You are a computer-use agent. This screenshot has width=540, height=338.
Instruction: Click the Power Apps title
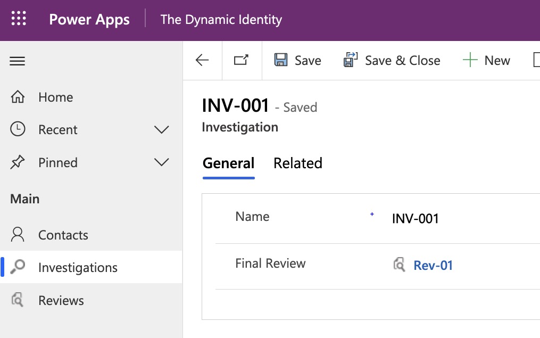click(89, 20)
